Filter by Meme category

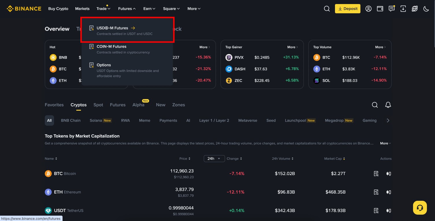point(145,120)
